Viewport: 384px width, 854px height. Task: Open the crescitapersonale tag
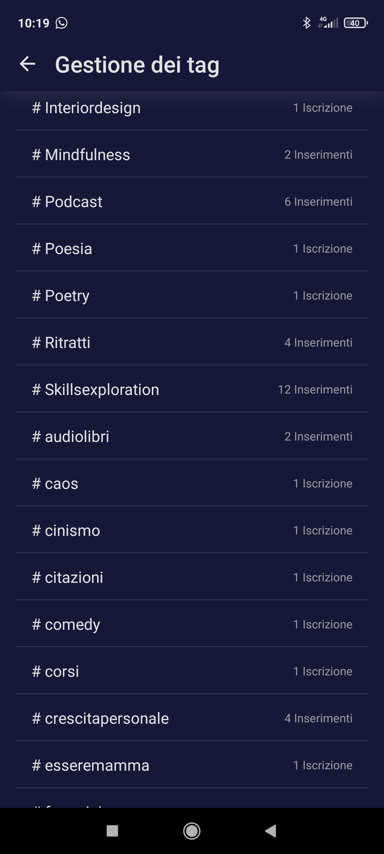click(192, 718)
